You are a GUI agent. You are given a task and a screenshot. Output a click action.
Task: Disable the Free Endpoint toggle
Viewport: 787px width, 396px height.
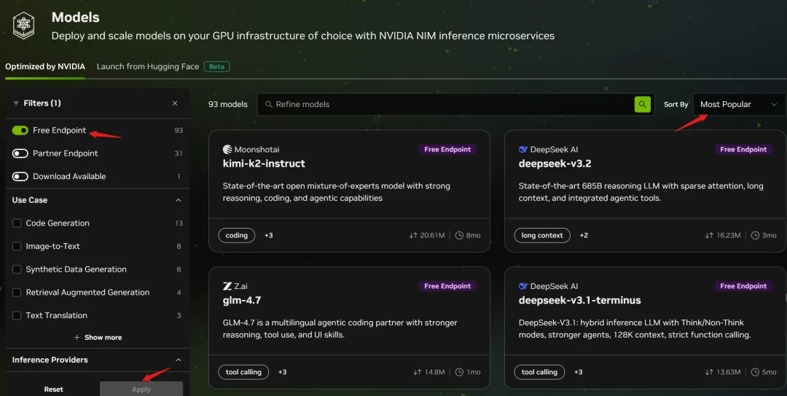tap(20, 130)
